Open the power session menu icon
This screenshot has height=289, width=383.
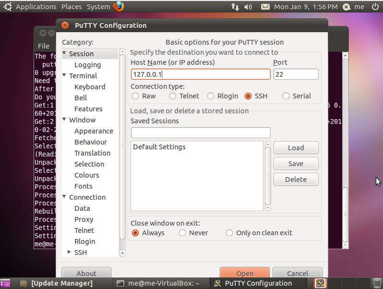tap(375, 7)
